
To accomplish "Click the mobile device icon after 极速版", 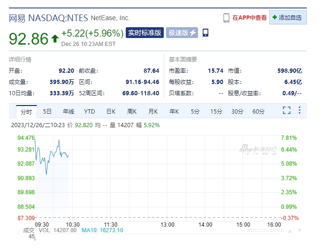I will 206,33.
